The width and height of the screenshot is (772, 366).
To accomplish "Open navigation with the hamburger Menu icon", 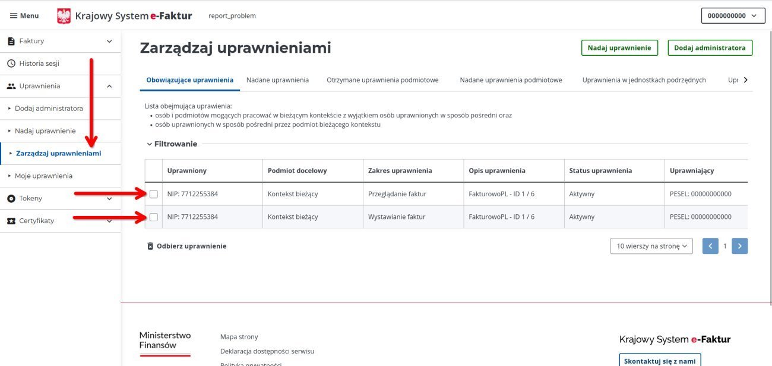I will coord(13,15).
